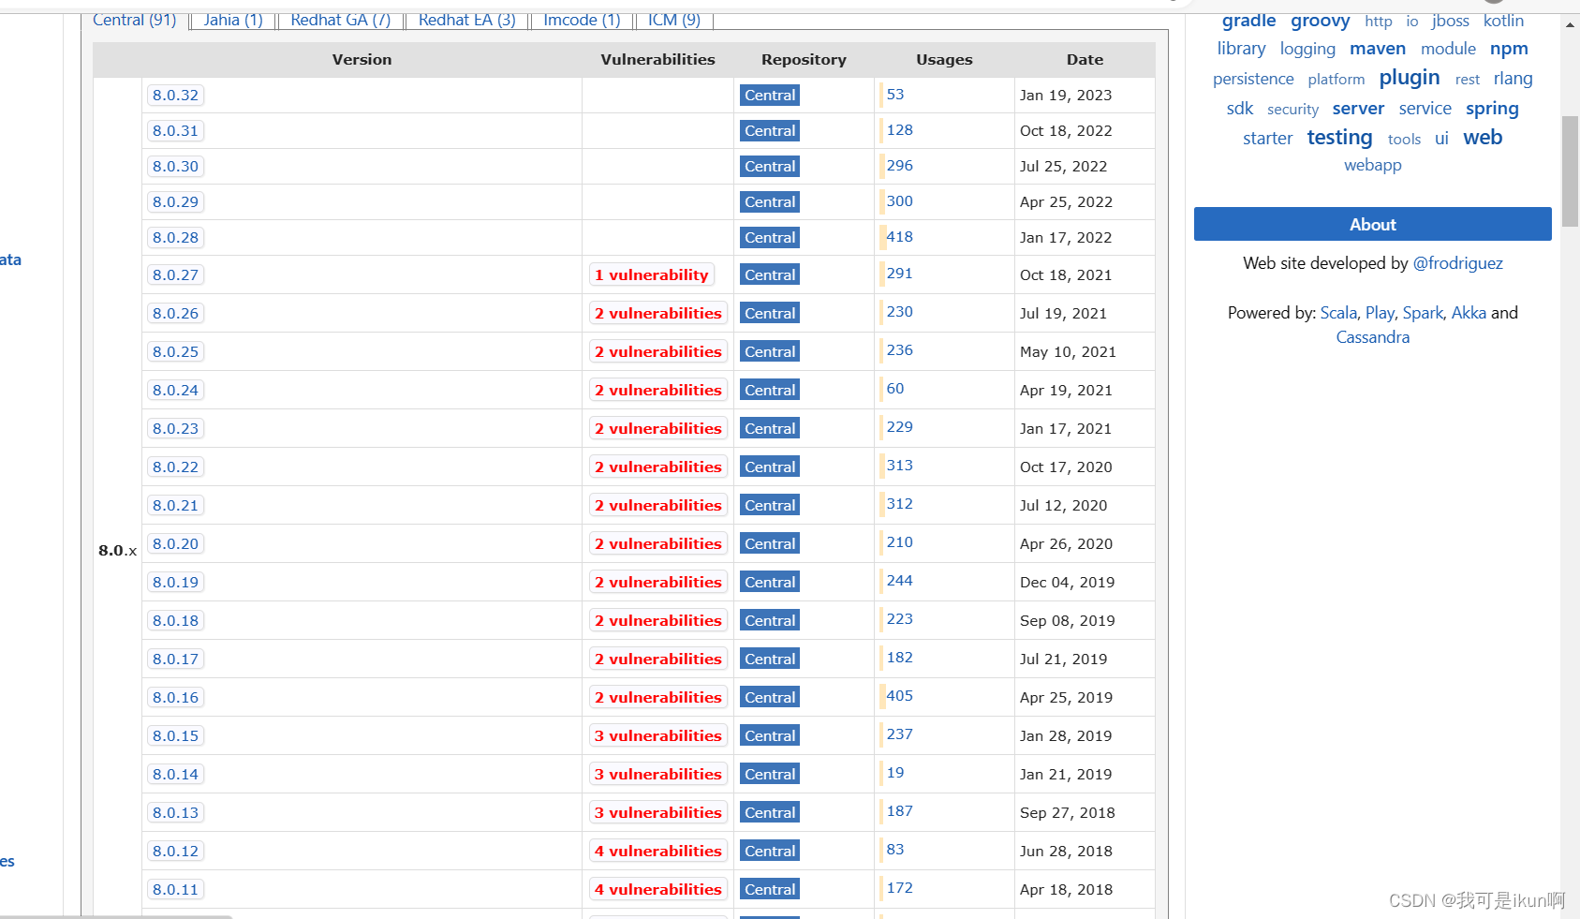
Task: Open the 83 usages link for 8.0.12
Action: 895,849
